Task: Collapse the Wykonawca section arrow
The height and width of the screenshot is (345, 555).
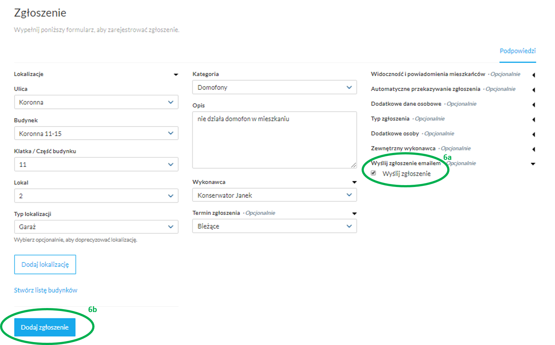Action: click(x=354, y=182)
